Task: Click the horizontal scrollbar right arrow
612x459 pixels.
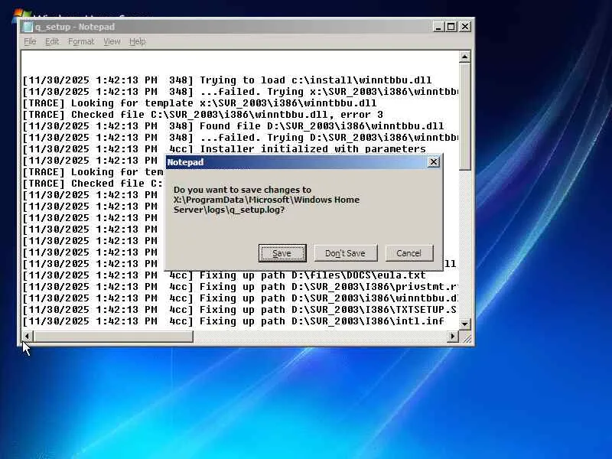Action: (453, 336)
